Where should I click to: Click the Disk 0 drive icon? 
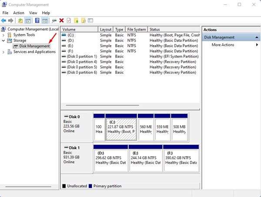pyautogui.click(x=66, y=116)
